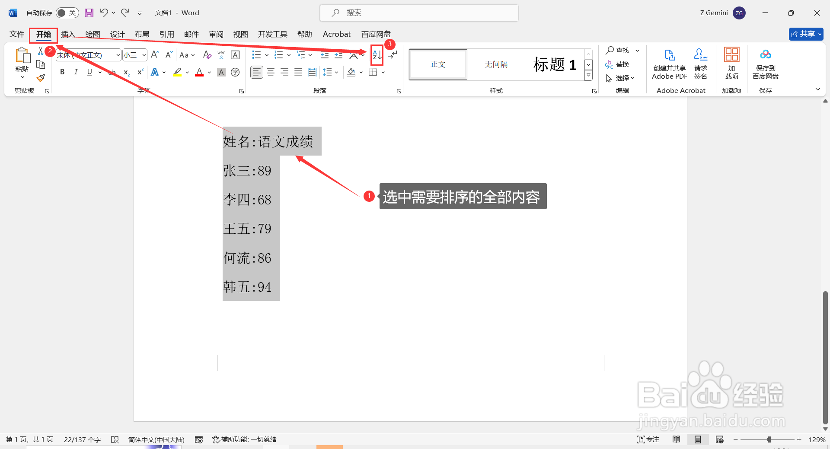Open Create and Share Adobe PDF

(669, 64)
